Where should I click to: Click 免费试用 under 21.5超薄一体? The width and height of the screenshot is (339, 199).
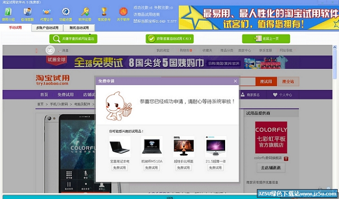[216, 168]
